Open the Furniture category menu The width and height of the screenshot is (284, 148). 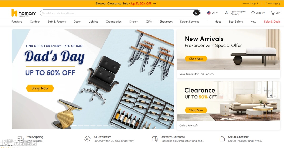pos(17,22)
